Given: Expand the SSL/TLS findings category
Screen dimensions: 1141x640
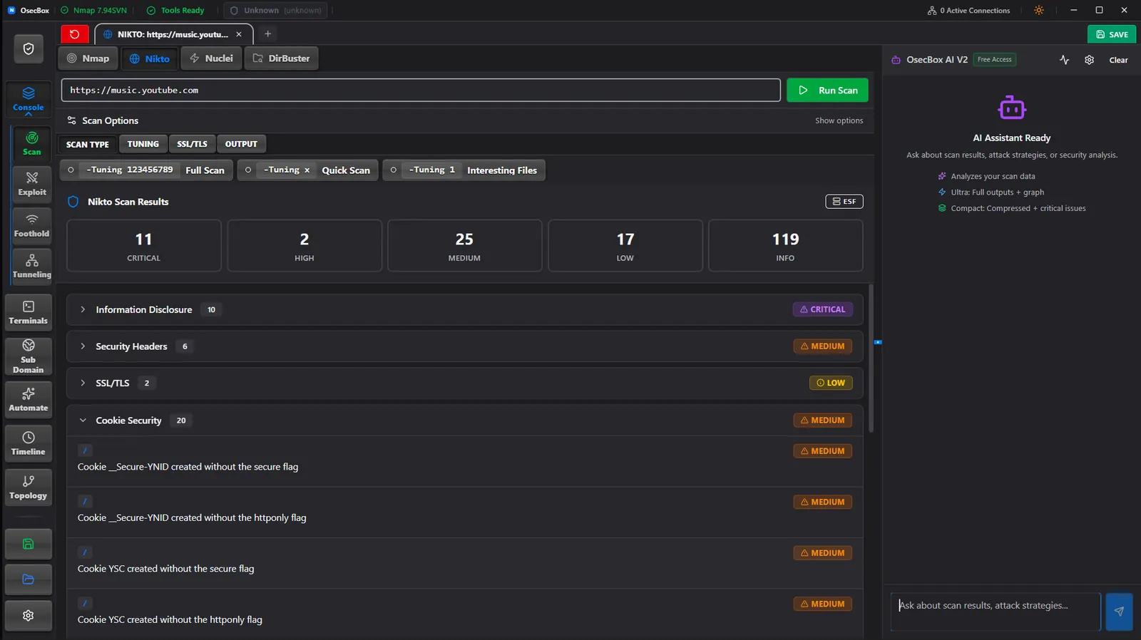Looking at the screenshot, I should click(464, 383).
